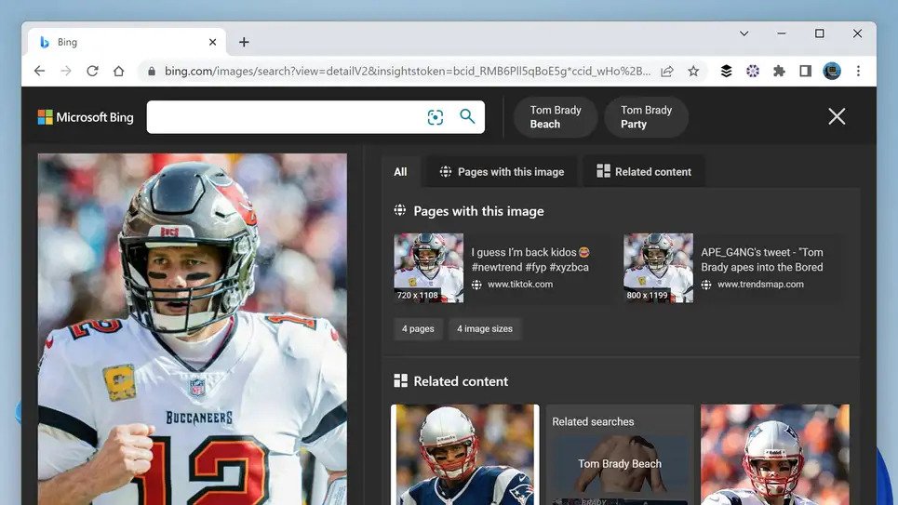898x505 pixels.
Task: Open the tiktok.com image thumbnail
Action: pos(428,268)
